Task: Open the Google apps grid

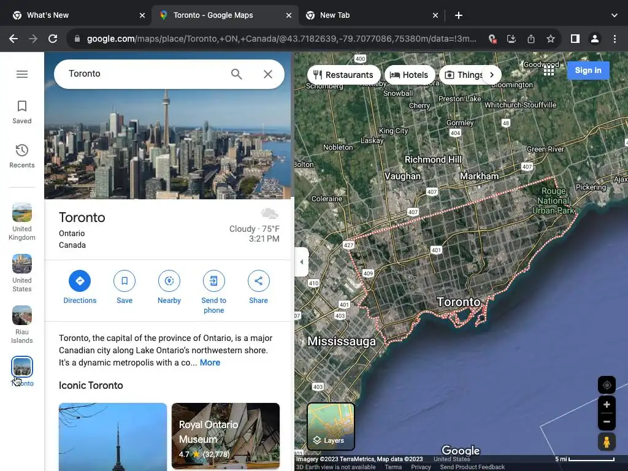Action: [x=549, y=71]
